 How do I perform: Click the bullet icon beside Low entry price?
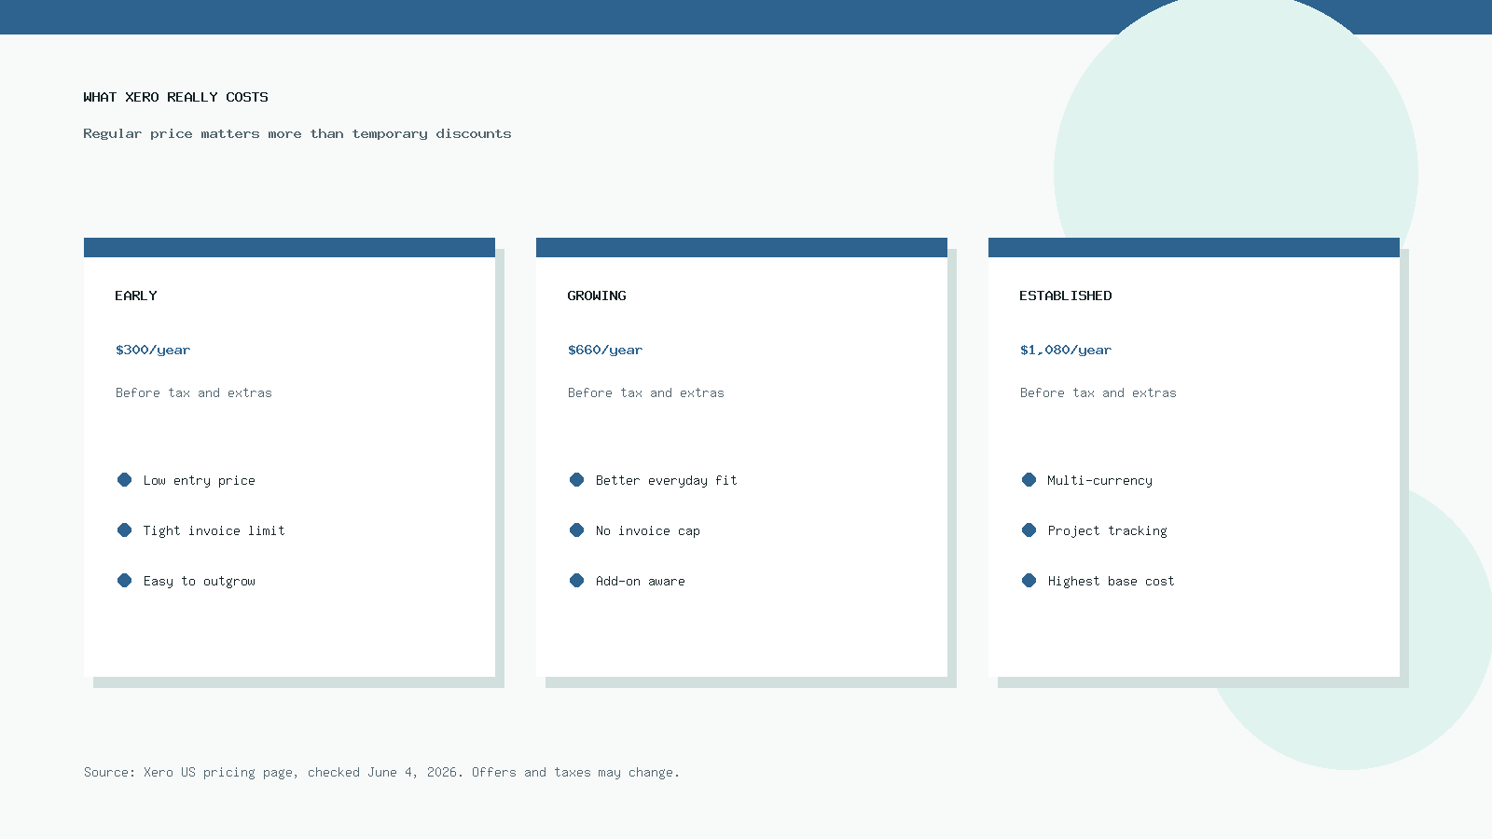click(x=124, y=480)
